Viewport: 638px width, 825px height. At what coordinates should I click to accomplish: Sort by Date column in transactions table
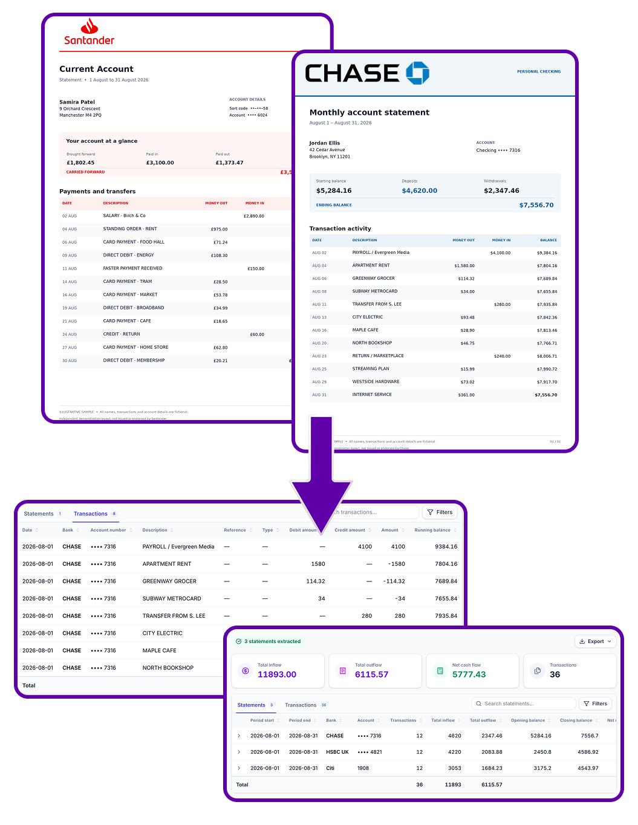[30, 530]
